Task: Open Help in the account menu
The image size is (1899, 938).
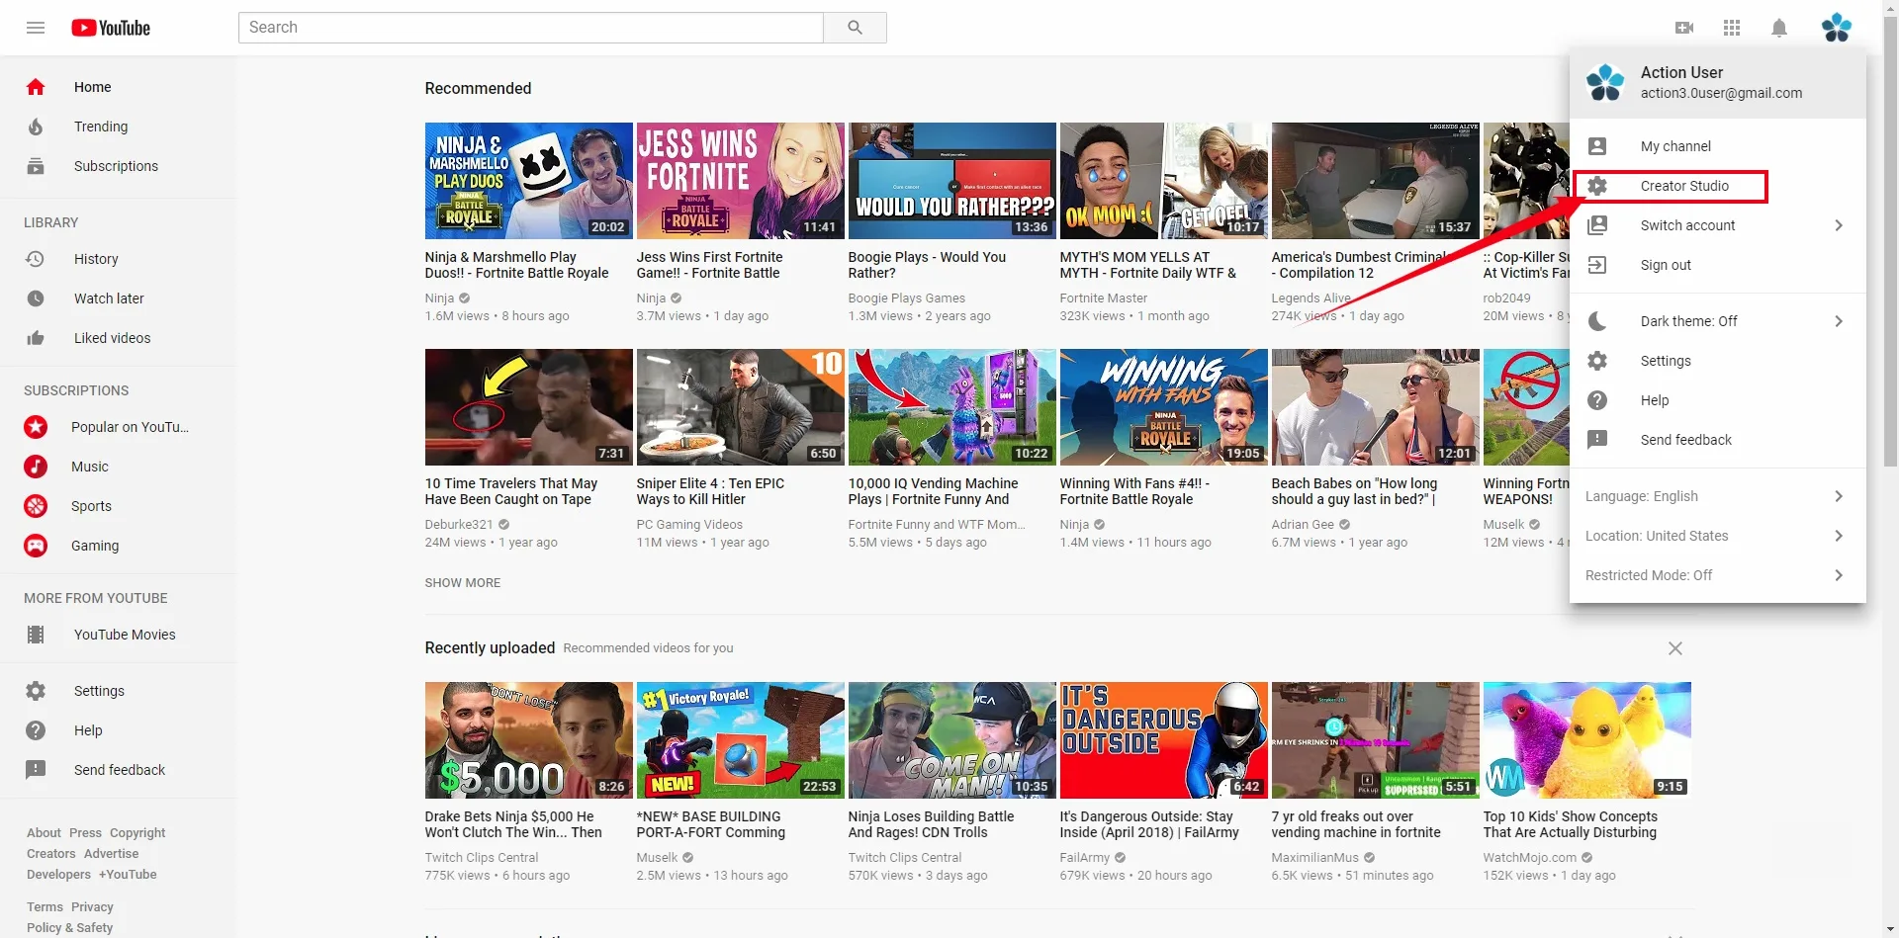Action: (1718, 400)
